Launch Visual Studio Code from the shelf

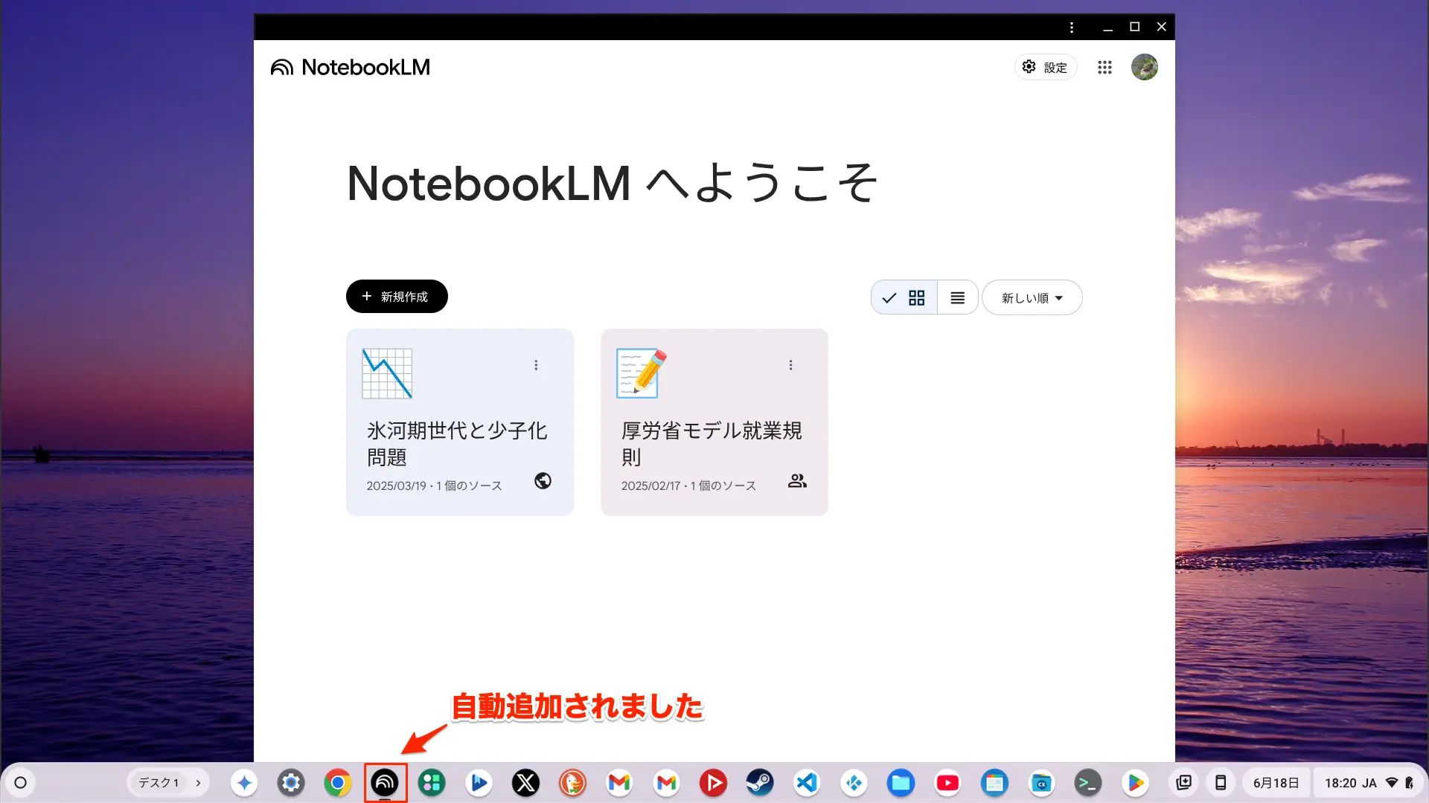click(x=807, y=783)
